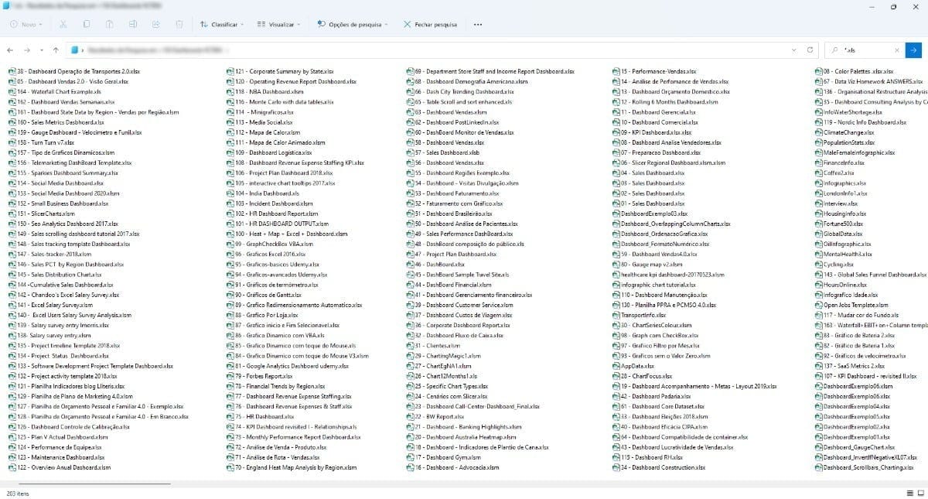Switch to details view layout icon
Viewport: 928px width, 499px height.
pyautogui.click(x=909, y=493)
